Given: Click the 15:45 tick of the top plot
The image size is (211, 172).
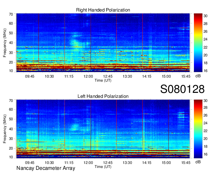Looking at the screenshot, I should click(x=186, y=76).
